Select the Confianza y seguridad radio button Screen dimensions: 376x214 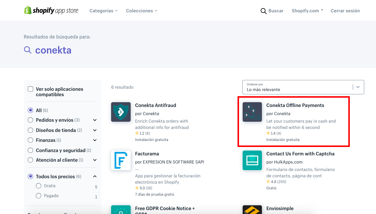(30, 150)
